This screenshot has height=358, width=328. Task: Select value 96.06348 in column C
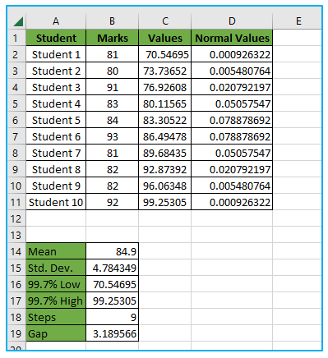pyautogui.click(x=165, y=186)
